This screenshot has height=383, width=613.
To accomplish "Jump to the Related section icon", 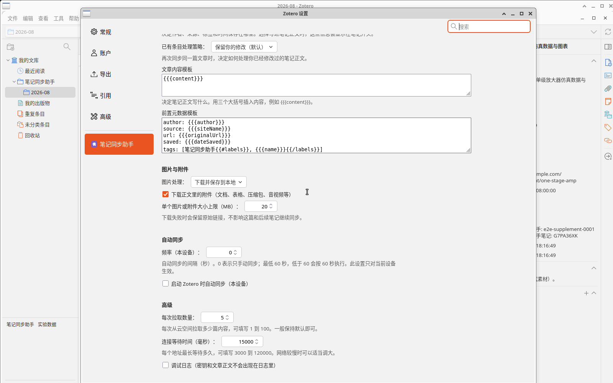I will (x=608, y=141).
